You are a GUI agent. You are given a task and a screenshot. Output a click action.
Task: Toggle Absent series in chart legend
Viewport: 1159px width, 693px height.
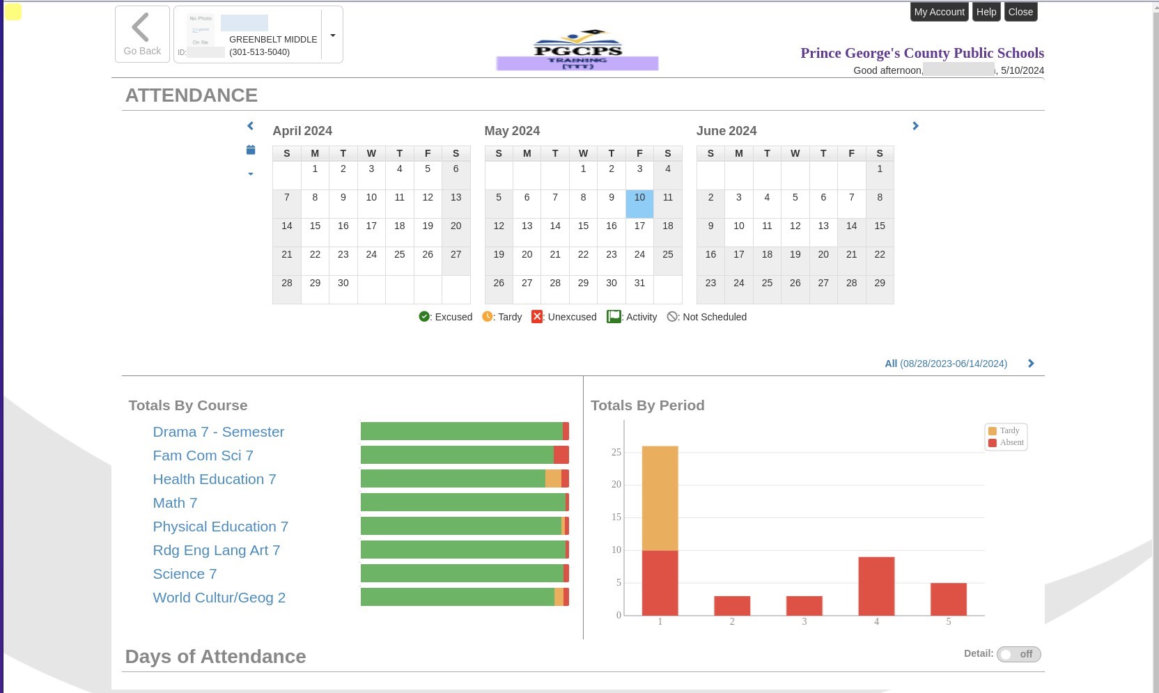point(1006,442)
